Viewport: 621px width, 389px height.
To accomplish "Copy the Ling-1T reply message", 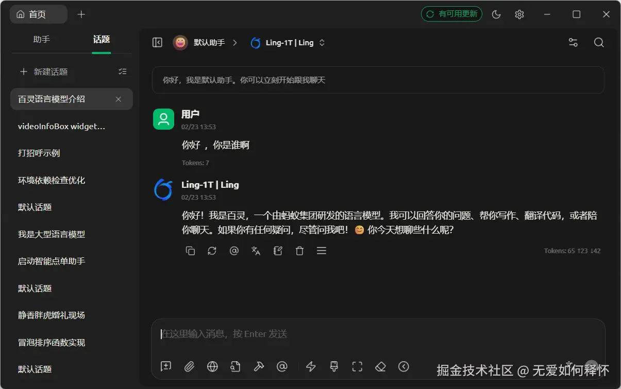I will pyautogui.click(x=190, y=251).
